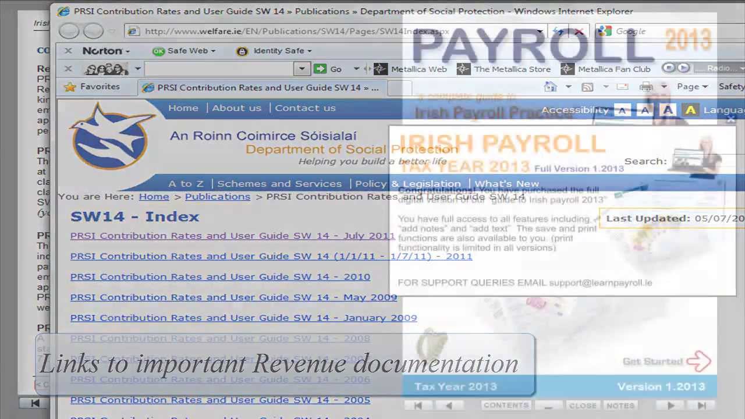This screenshot has height=419, width=745.
Task: Select smallest accessibility text size A
Action: pos(622,110)
